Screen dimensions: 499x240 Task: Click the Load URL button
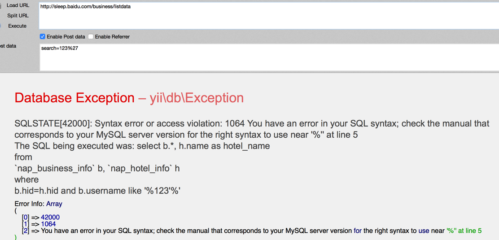(18, 5)
